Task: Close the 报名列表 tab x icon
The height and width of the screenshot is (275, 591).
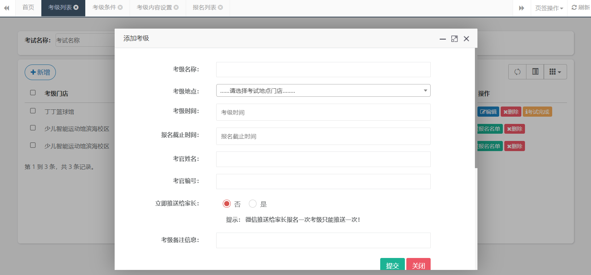Action: [x=221, y=7]
